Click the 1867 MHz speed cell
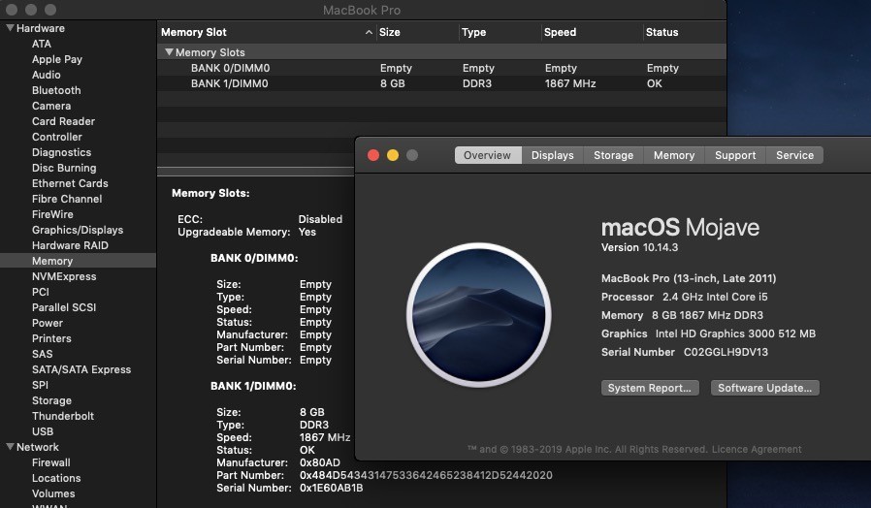 [570, 83]
